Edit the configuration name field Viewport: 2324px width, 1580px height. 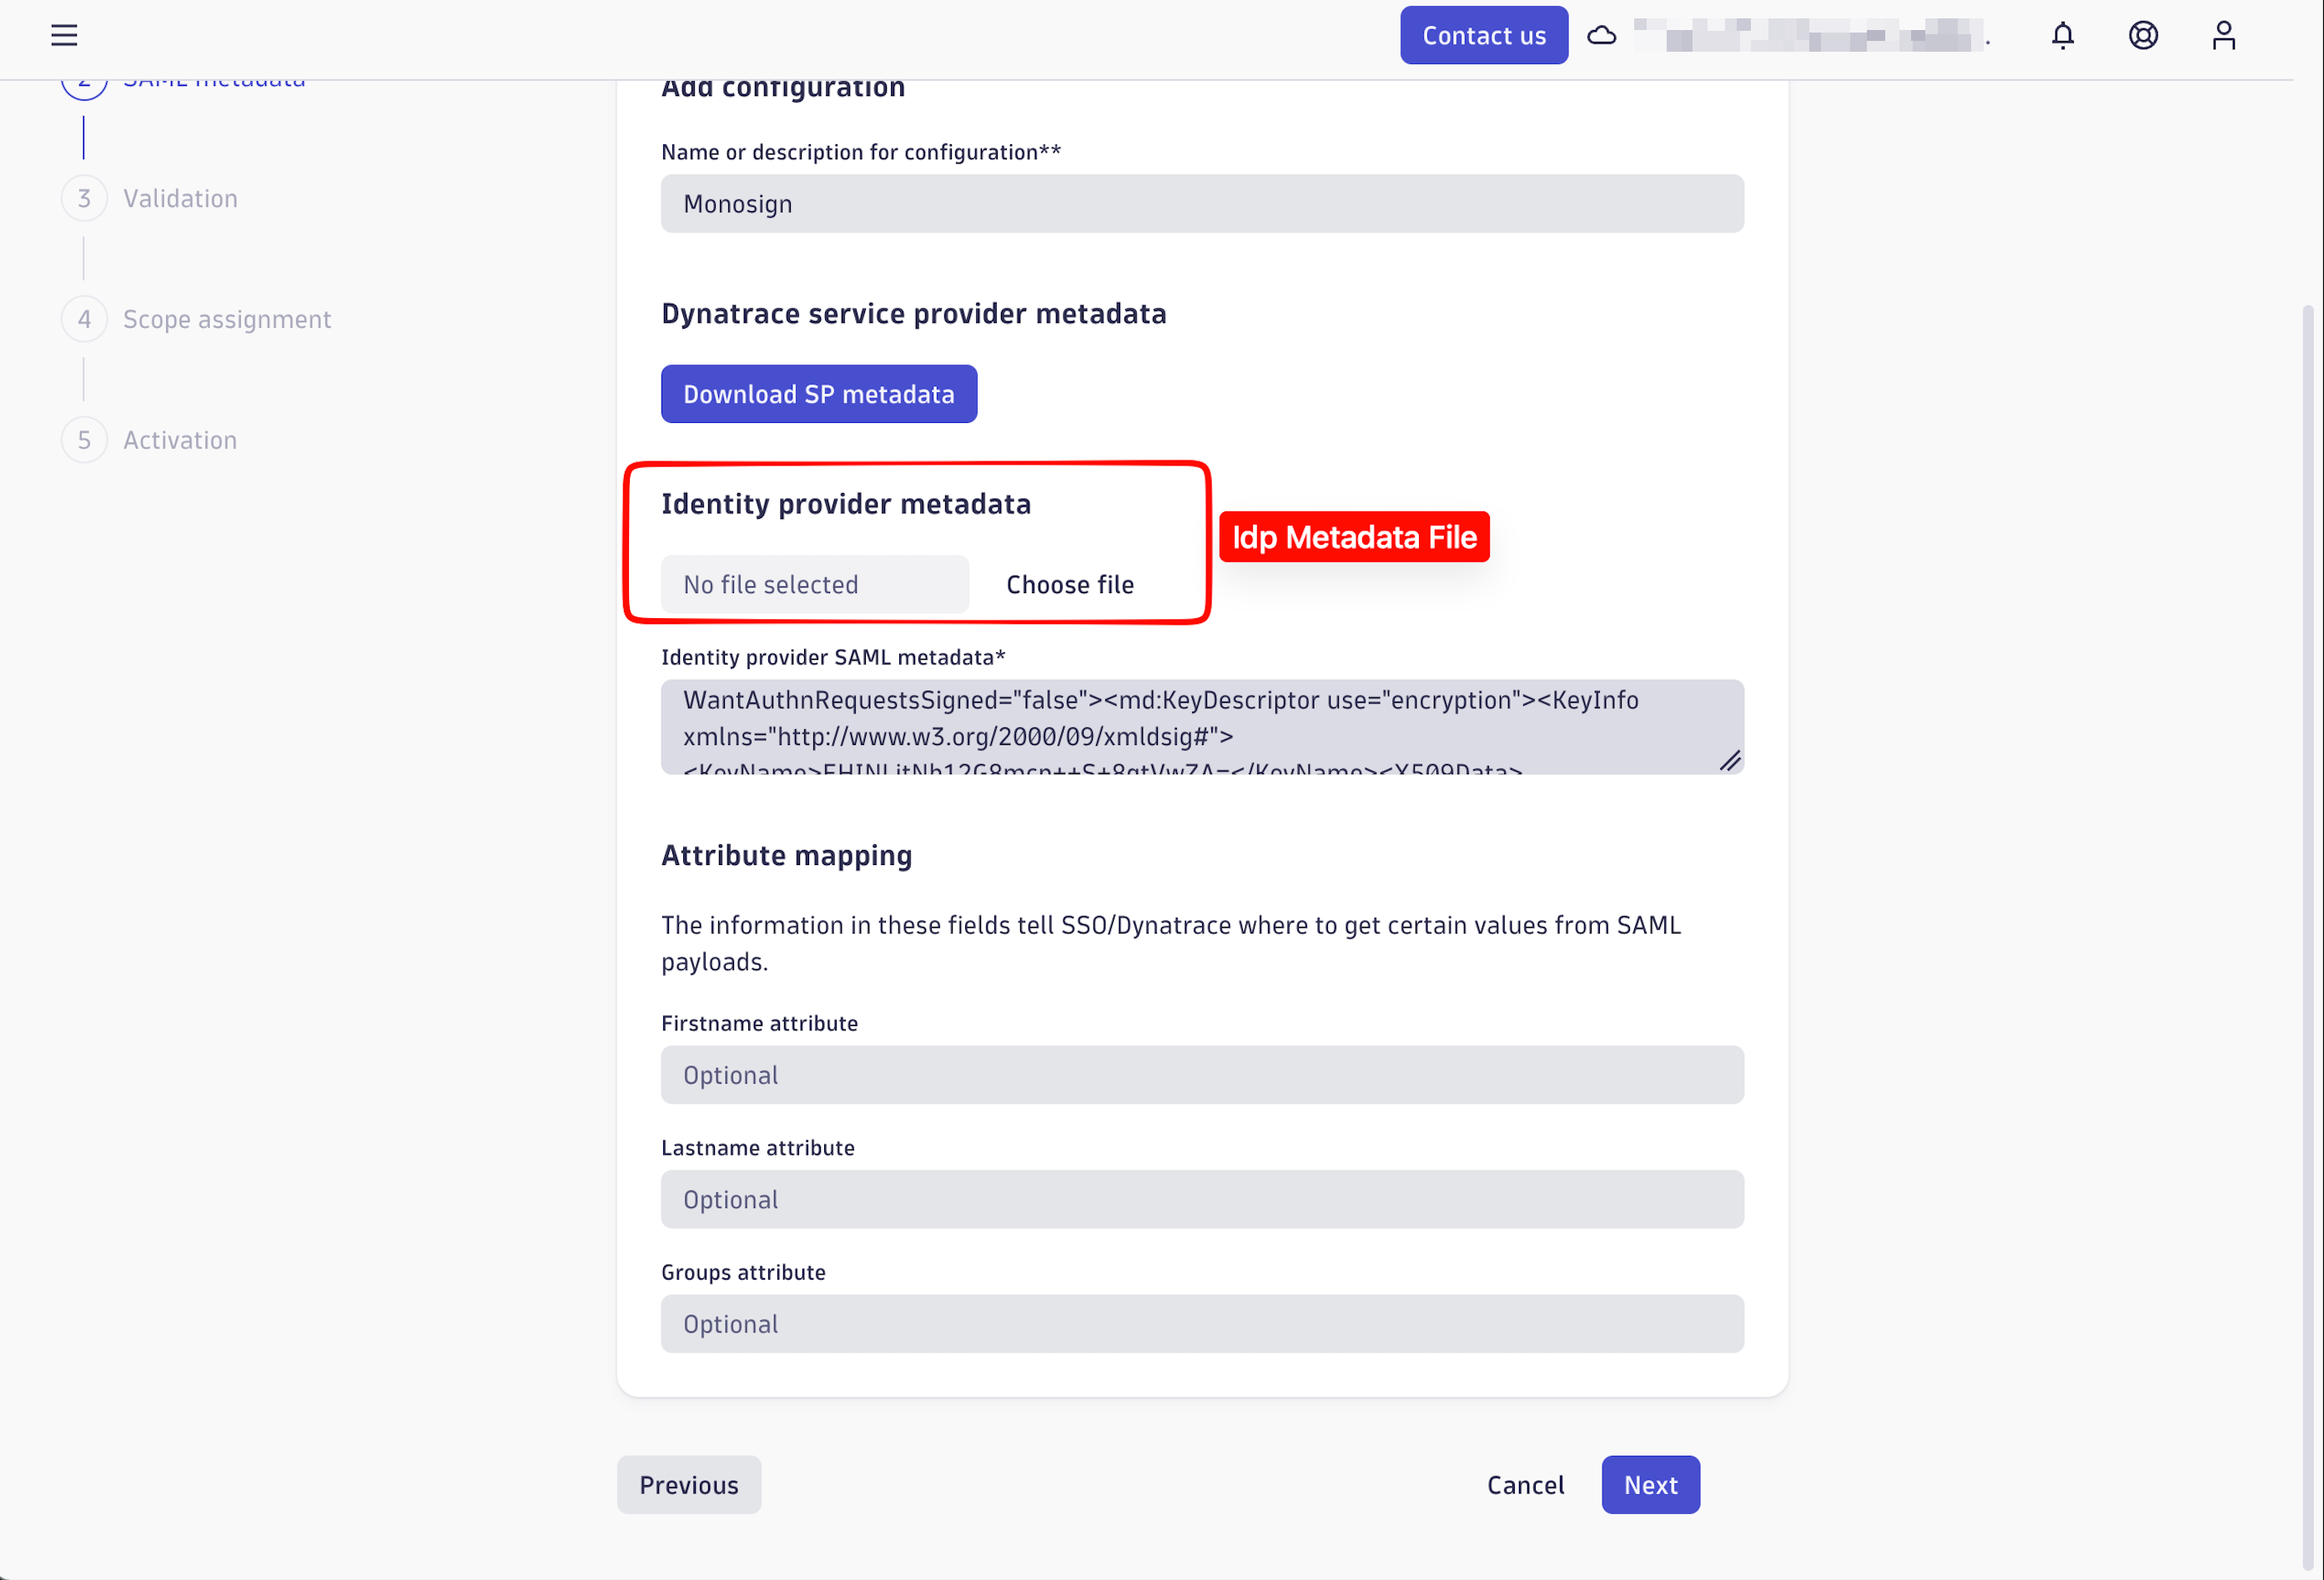pyautogui.click(x=1201, y=204)
